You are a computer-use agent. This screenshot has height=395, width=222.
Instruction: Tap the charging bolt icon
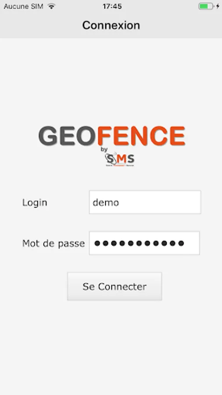click(x=218, y=6)
